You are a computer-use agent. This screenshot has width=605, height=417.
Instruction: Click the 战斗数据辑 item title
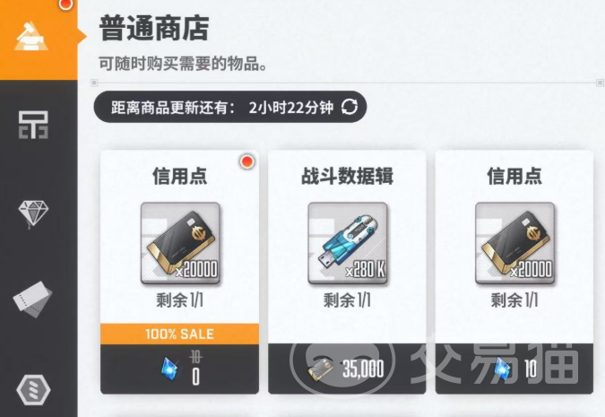(347, 176)
